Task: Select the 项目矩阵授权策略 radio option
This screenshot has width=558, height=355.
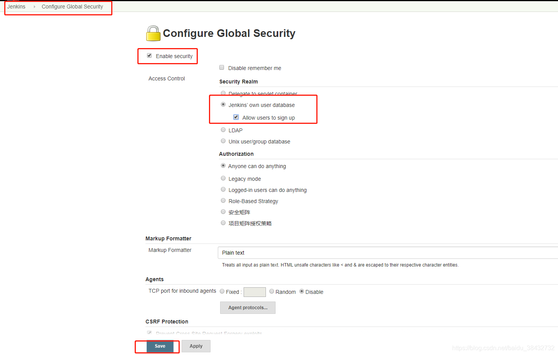Action: tap(223, 223)
